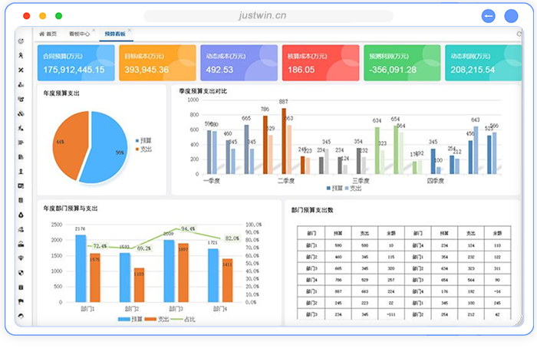Image resolution: width=537 pixels, height=348 pixels.
Task: Close the 预算看板 tab
Action: (x=130, y=31)
